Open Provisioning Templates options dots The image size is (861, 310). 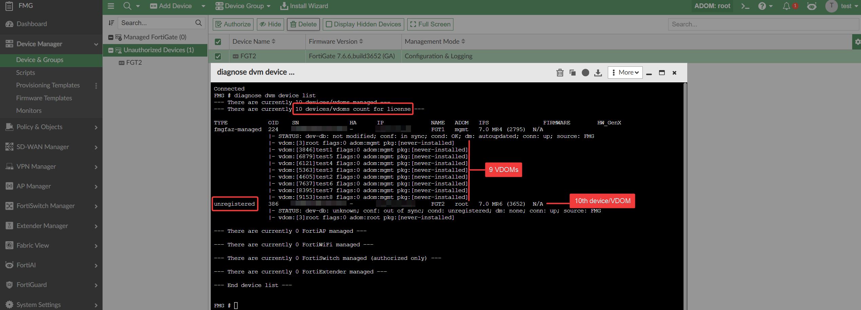coord(96,85)
